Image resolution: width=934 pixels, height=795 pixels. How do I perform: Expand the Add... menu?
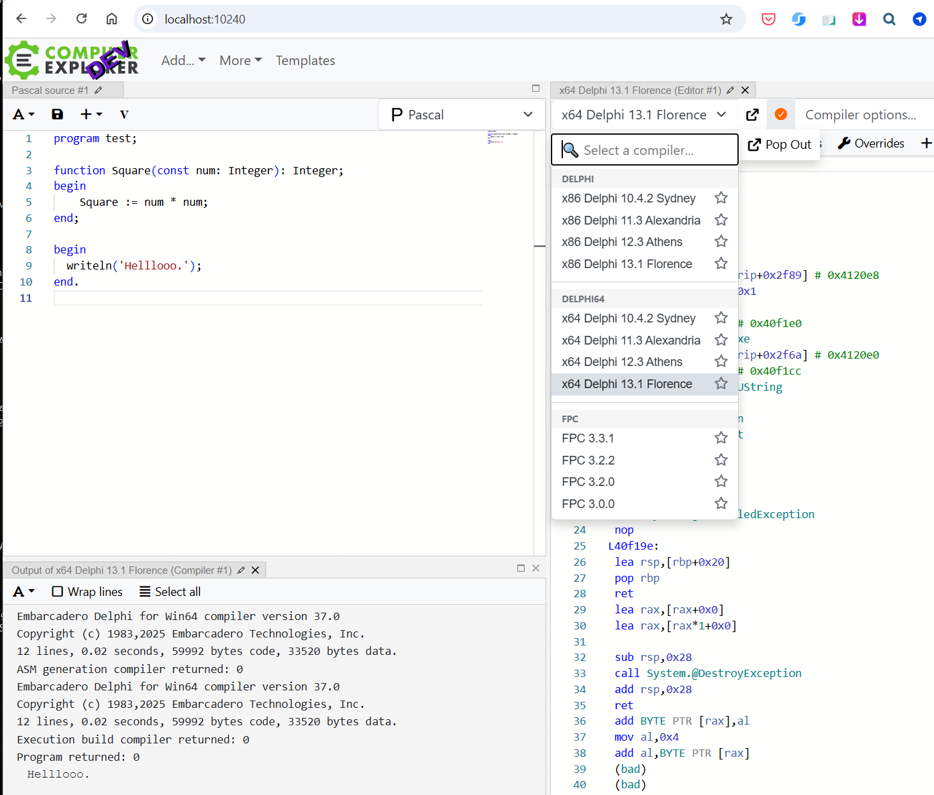click(183, 60)
